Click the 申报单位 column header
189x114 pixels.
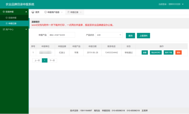(x=45, y=46)
